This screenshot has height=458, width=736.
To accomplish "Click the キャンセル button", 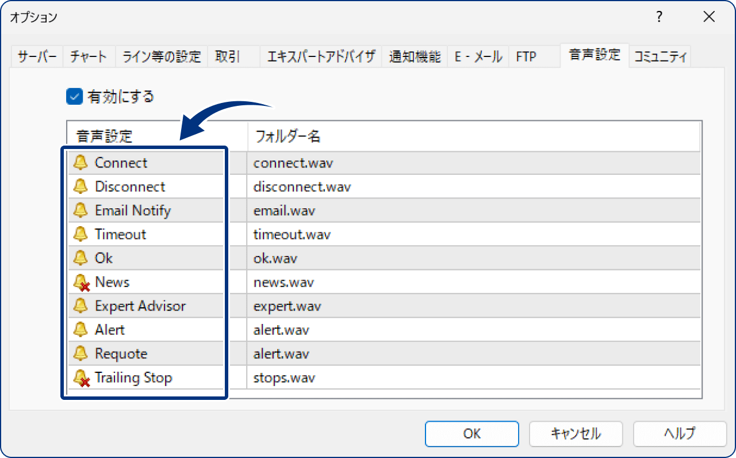I will point(576,434).
